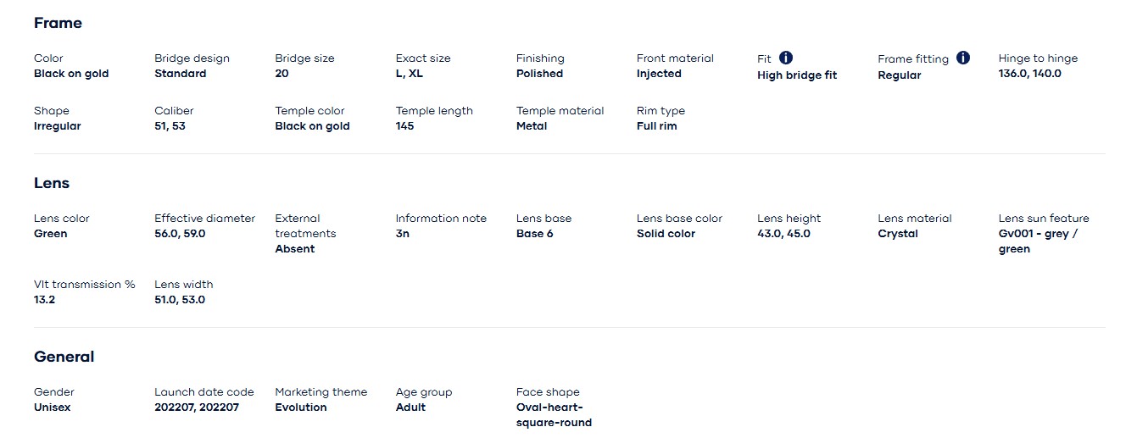The width and height of the screenshot is (1126, 438).
Task: Click the Evolution marketing theme value
Action: (x=301, y=408)
